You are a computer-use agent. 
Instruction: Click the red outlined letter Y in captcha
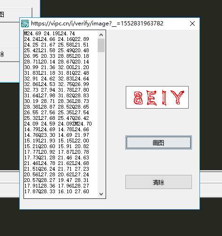pos(177,97)
